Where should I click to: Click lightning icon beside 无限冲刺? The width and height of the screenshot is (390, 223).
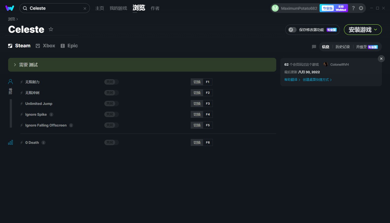[22, 93]
